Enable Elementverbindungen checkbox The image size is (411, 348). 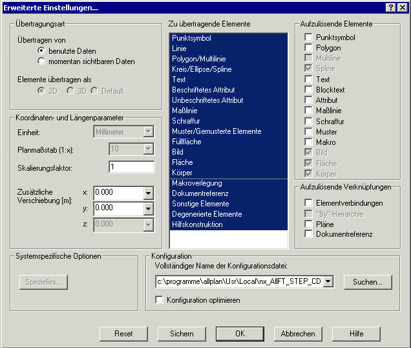click(x=308, y=203)
